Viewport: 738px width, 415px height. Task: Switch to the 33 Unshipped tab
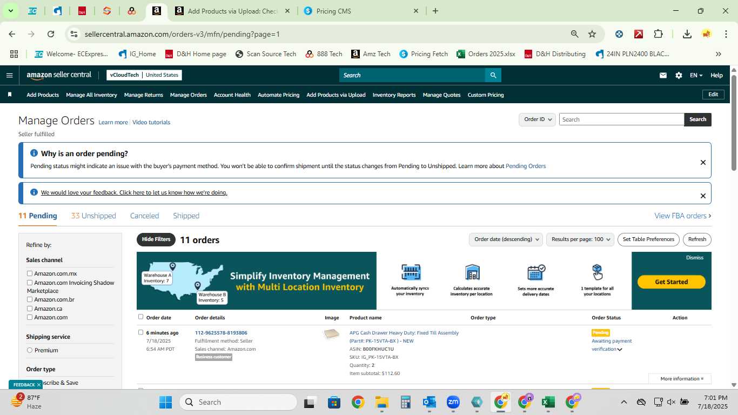93,216
